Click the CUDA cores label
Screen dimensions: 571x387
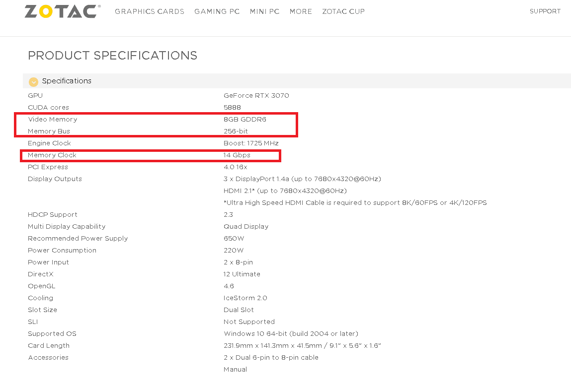point(48,107)
